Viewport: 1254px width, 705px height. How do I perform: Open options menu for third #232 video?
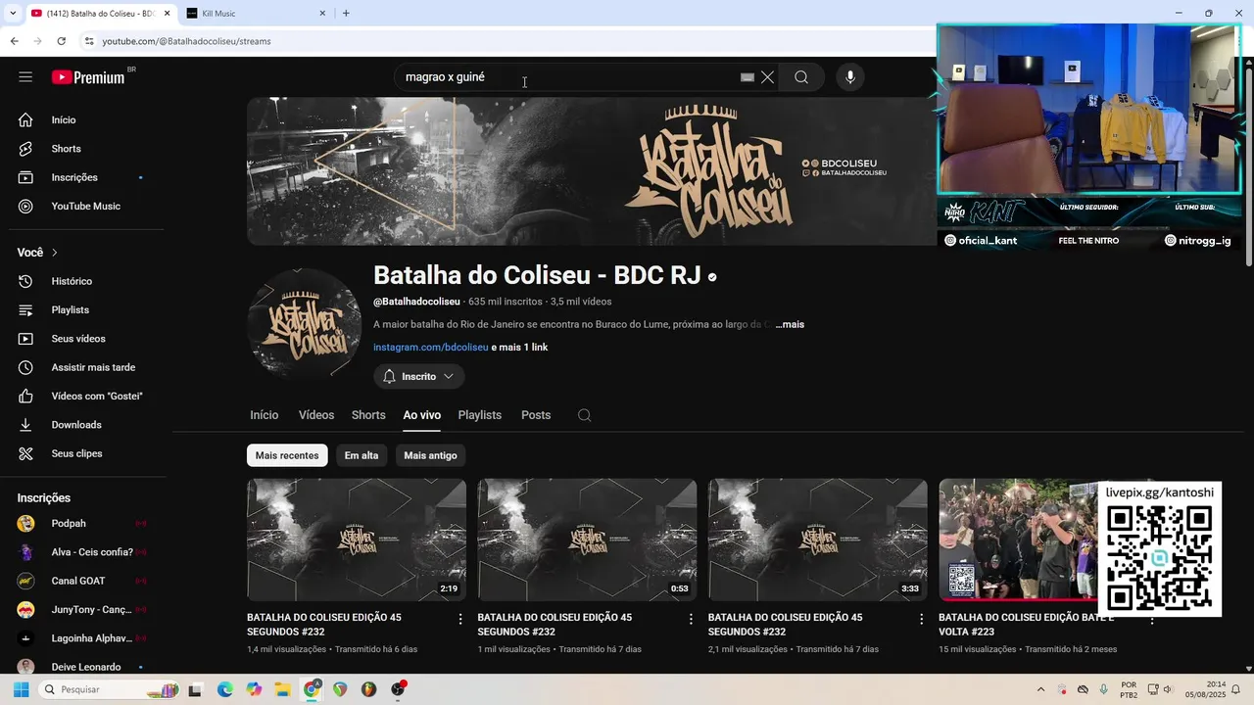click(921, 619)
